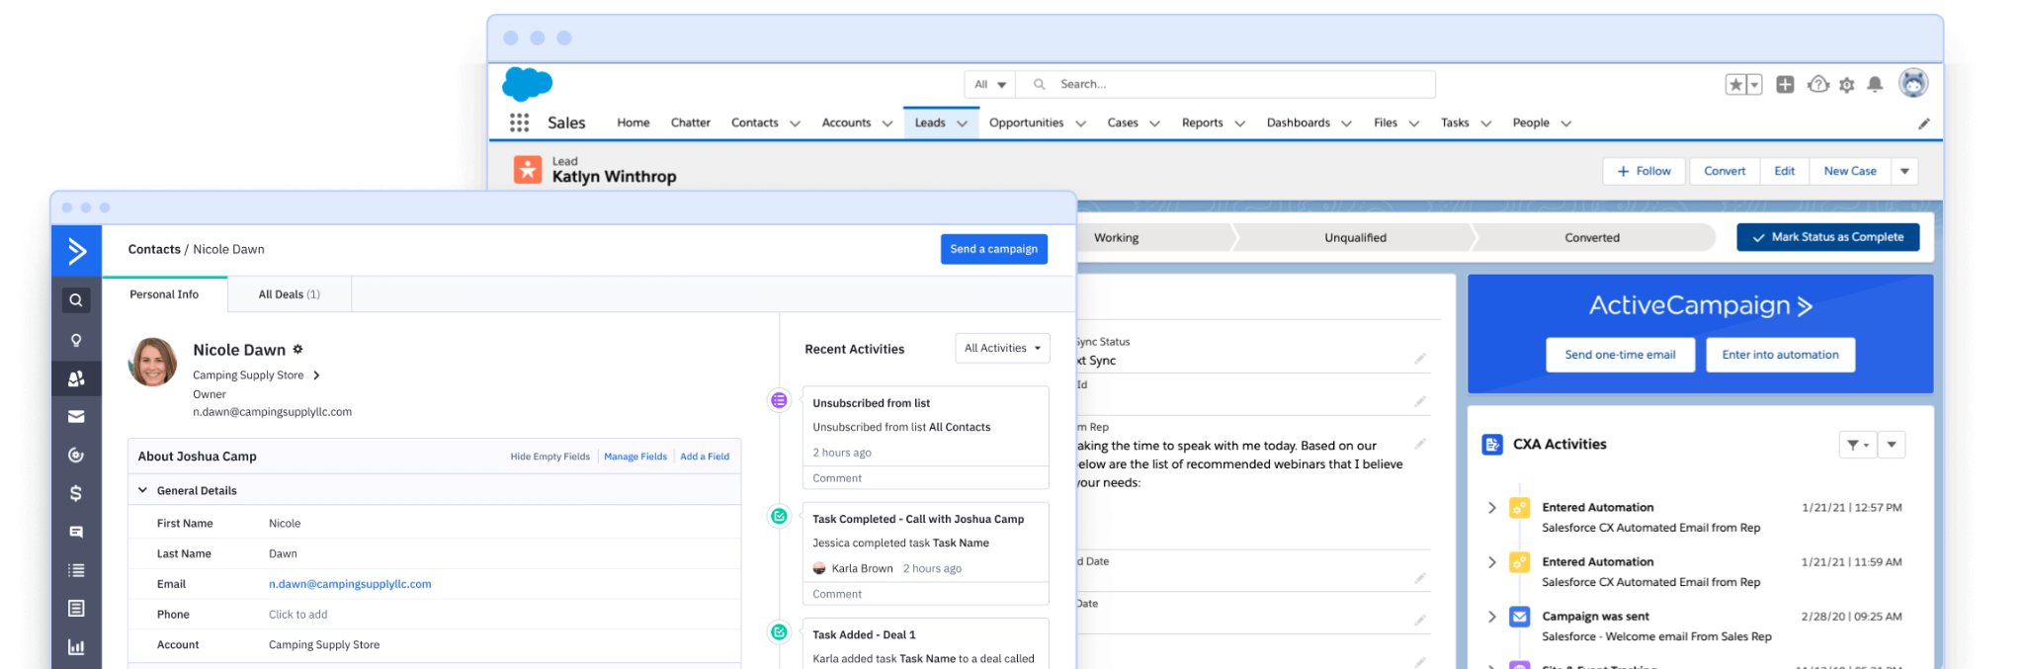The height and width of the screenshot is (669, 2024).
Task: Click the ActiveCampaign search sidebar icon
Action: (76, 300)
